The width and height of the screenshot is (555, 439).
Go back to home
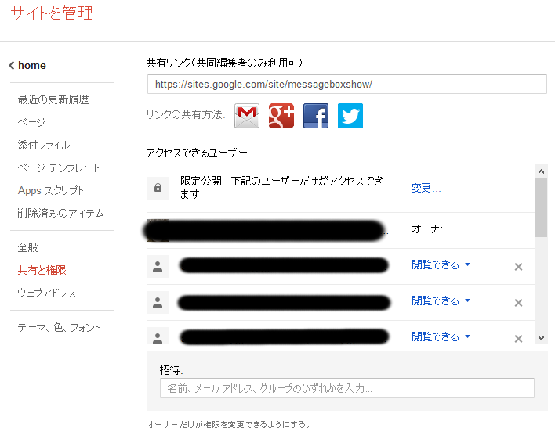click(x=32, y=66)
